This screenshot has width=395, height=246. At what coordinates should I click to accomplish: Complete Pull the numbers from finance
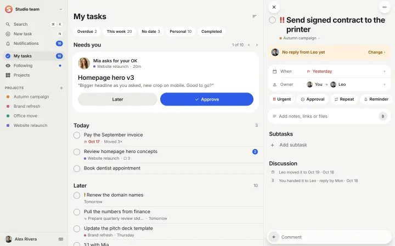pos(77,212)
